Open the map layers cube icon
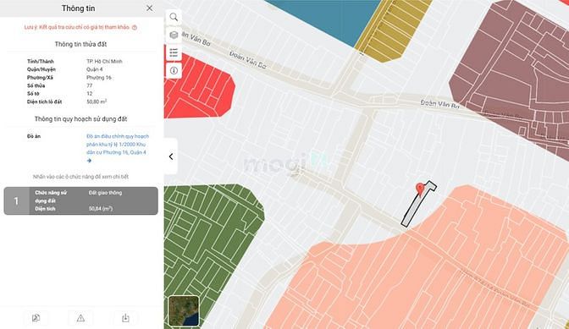 point(174,35)
